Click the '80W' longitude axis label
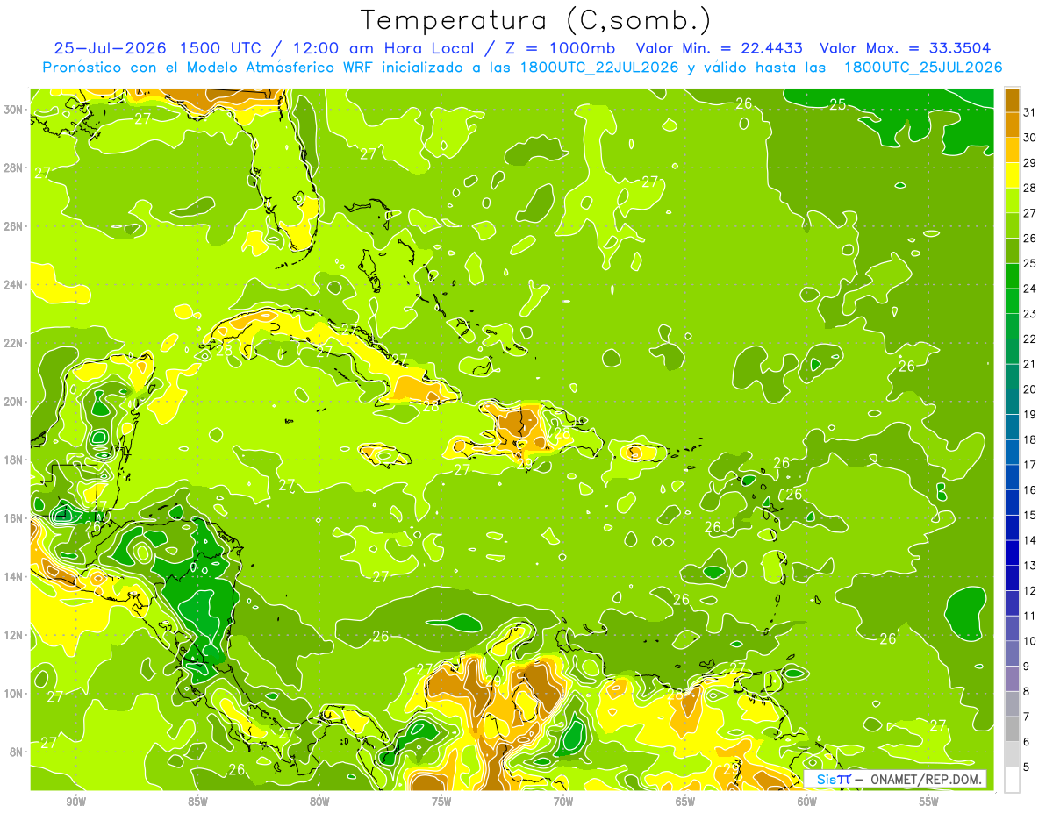This screenshot has height=813, width=1053. [x=320, y=802]
